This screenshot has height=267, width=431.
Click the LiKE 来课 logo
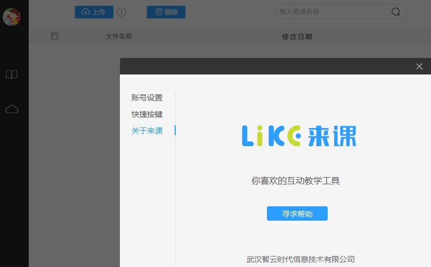[x=299, y=136]
